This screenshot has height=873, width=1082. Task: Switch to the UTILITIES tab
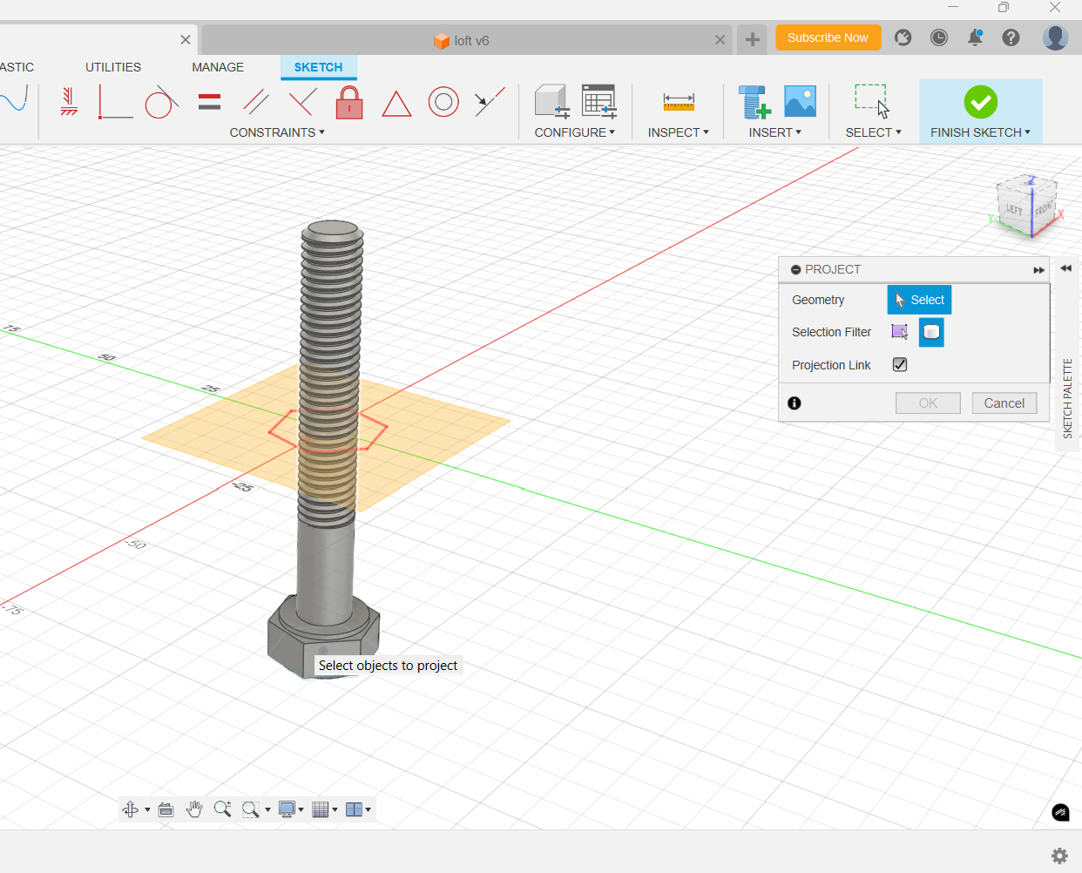tap(113, 67)
